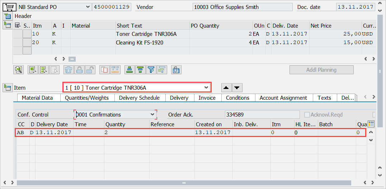386x189 pixels.
Task: Click the delete item trash icon
Action: tap(69, 70)
